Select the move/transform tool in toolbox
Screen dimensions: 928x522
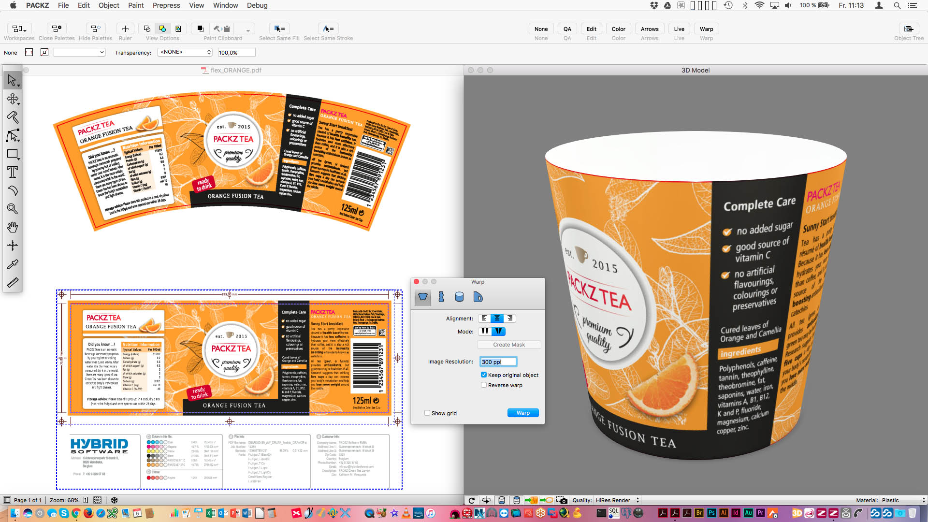coord(13,99)
